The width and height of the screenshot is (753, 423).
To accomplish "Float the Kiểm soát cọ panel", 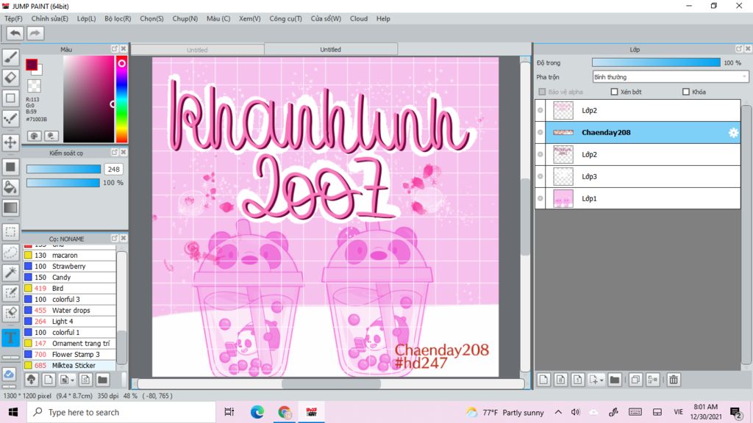I will point(114,152).
